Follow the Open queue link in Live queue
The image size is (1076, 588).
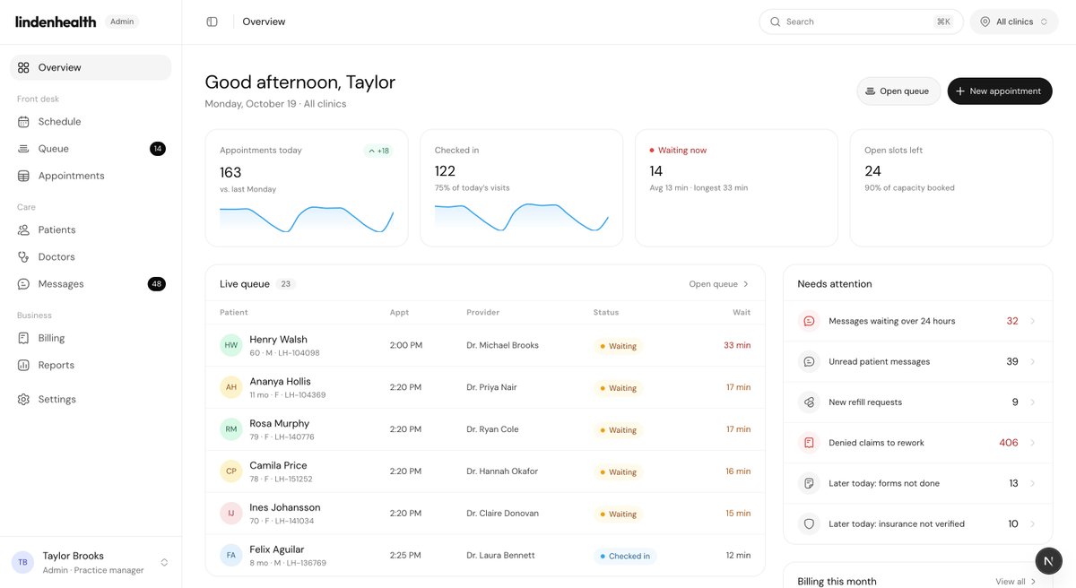click(x=719, y=284)
